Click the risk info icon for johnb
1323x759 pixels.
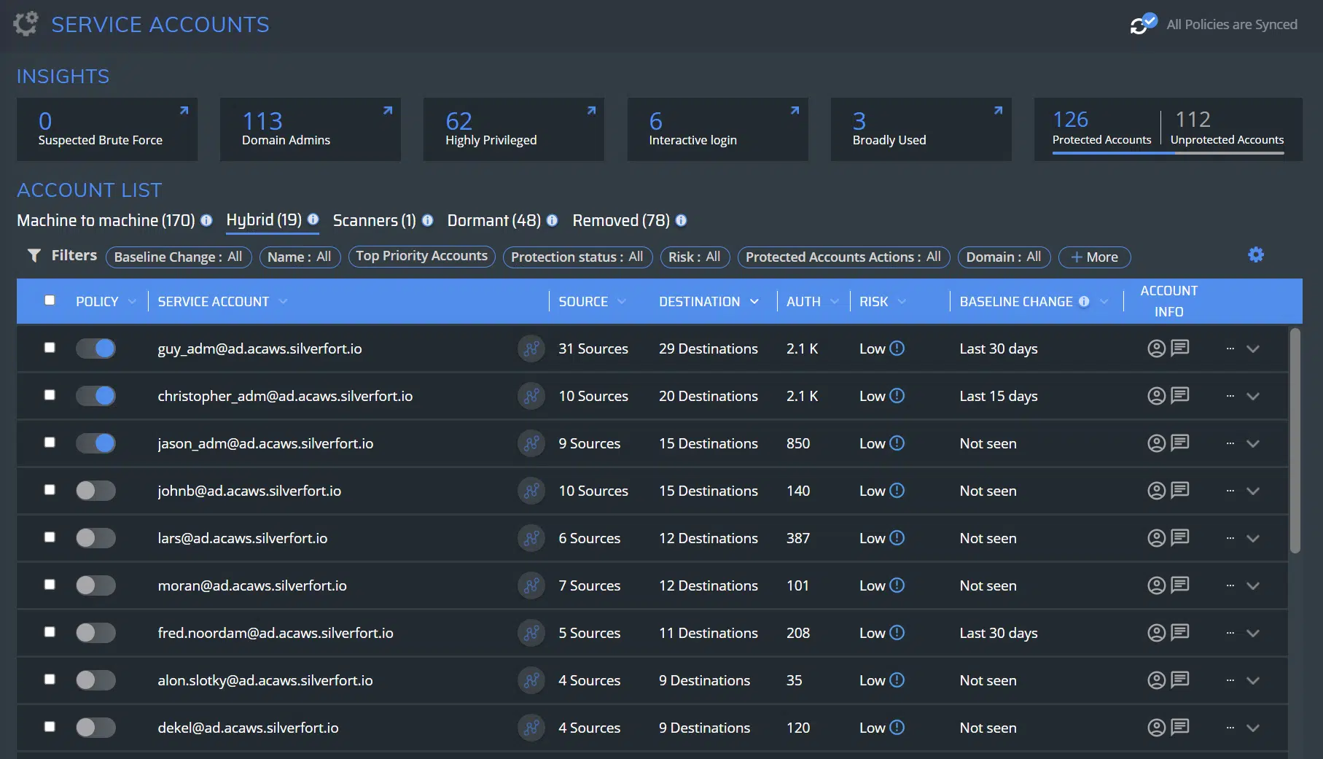pos(897,491)
